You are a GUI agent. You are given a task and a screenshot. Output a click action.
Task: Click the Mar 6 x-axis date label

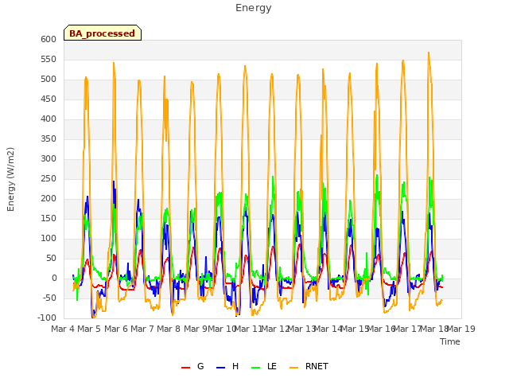click(116, 329)
